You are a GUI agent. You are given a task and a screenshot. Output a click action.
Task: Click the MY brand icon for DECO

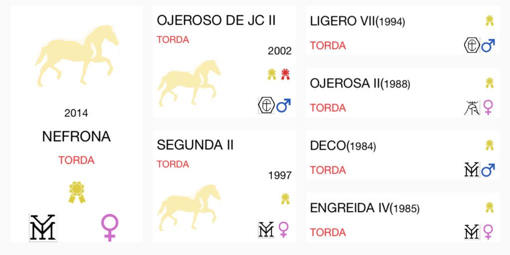[x=472, y=170]
